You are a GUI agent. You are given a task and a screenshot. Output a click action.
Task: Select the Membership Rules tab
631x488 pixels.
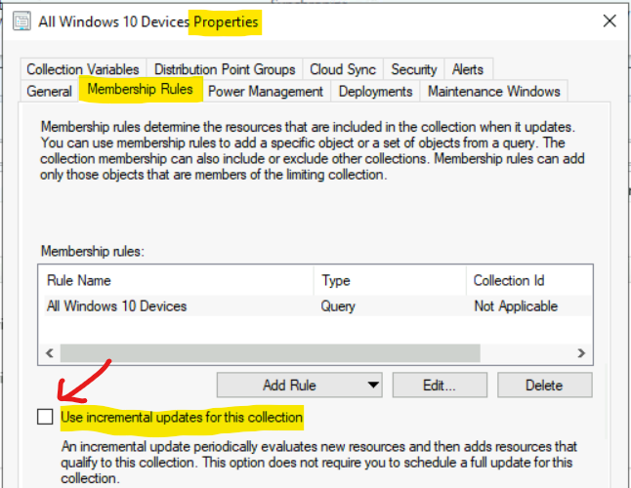click(x=140, y=89)
